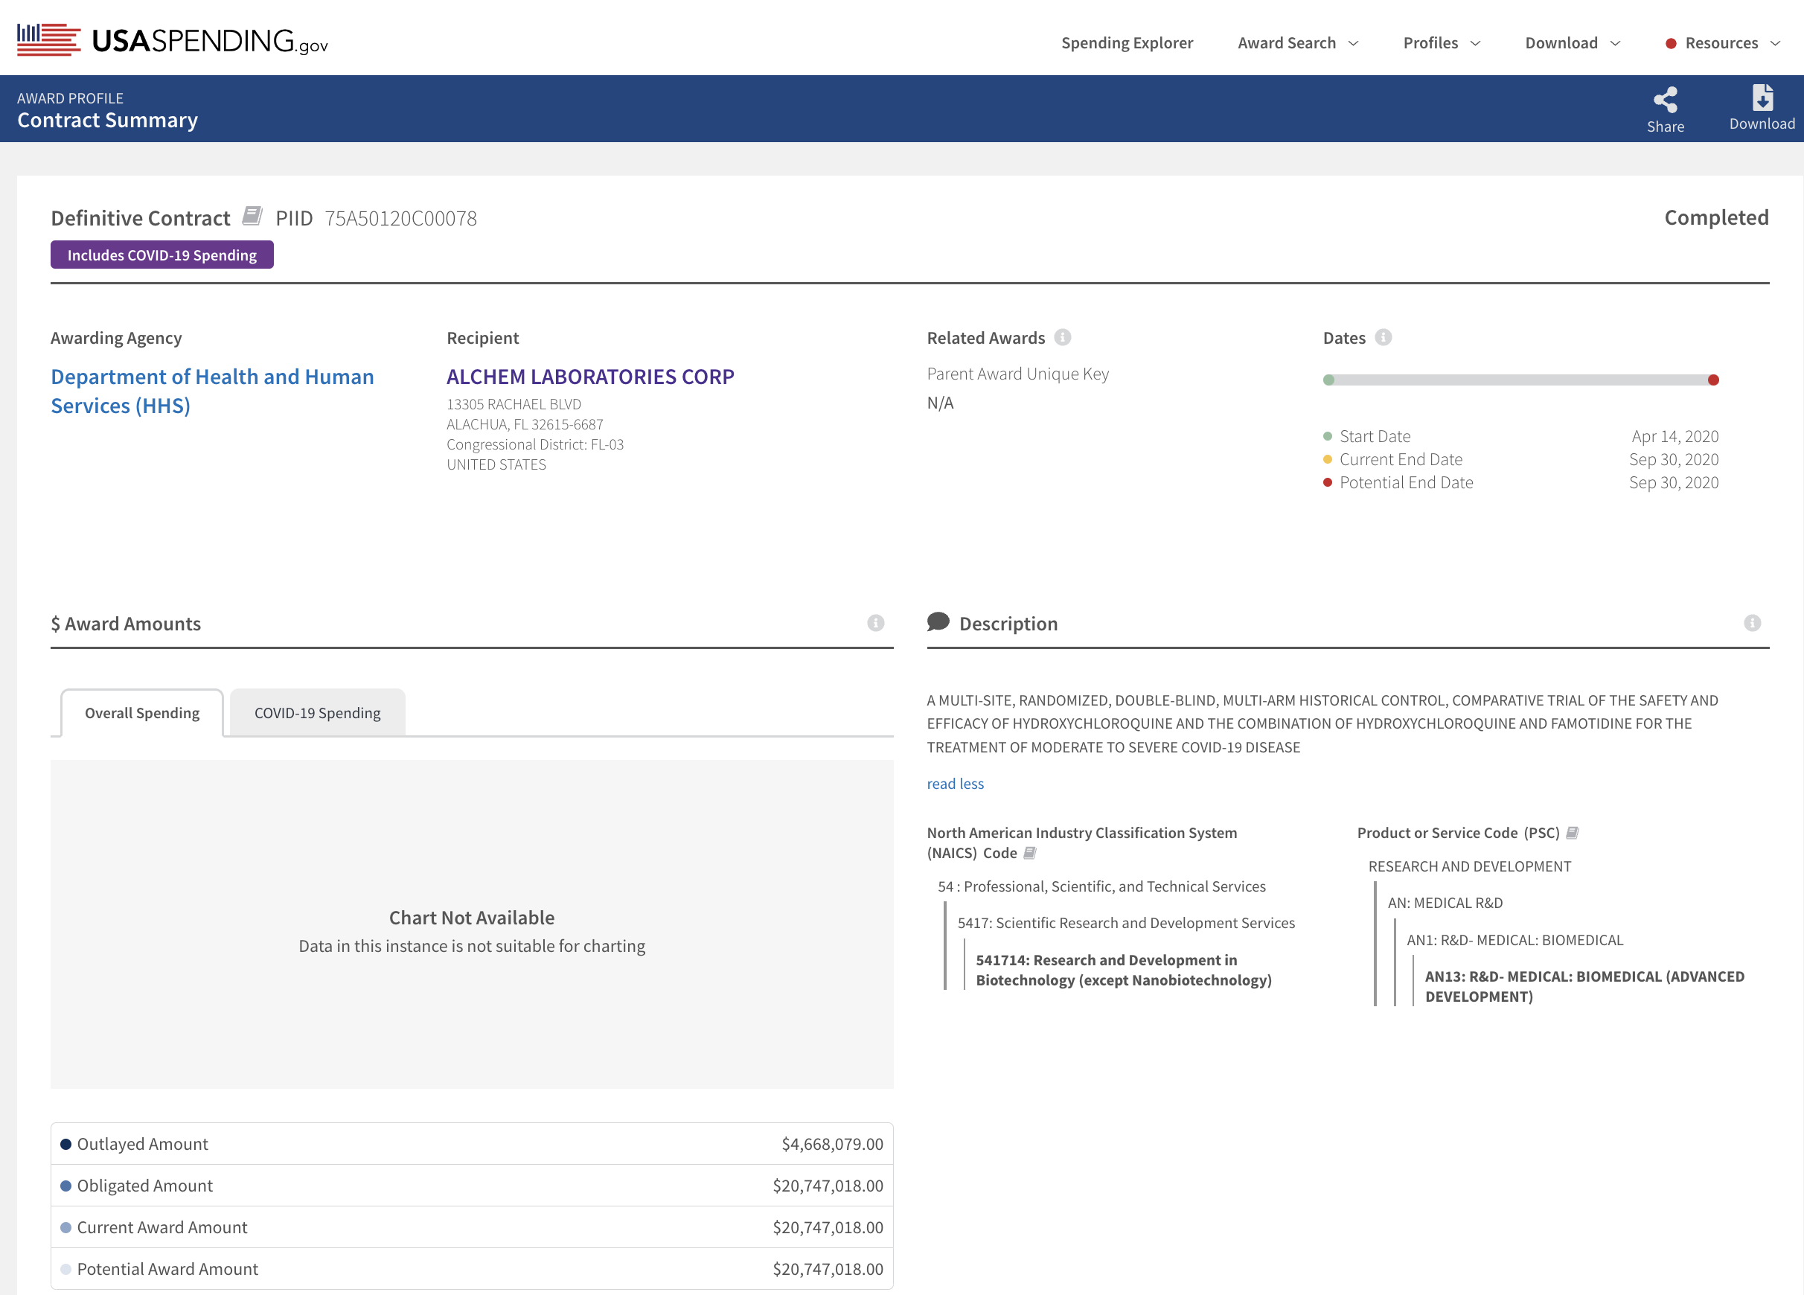
Task: Click the Start Date value Apr 14, 2020
Action: click(1675, 436)
